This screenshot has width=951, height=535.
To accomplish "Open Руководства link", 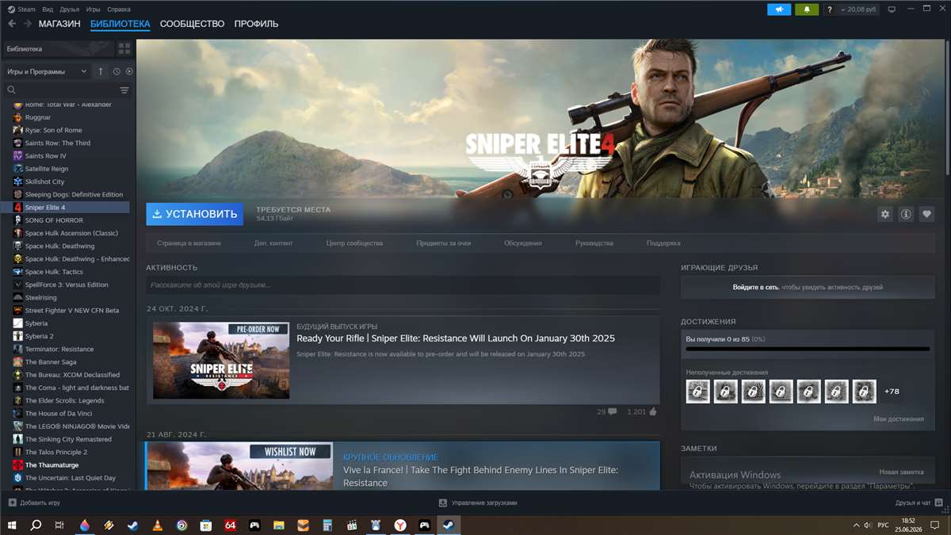I will click(594, 243).
